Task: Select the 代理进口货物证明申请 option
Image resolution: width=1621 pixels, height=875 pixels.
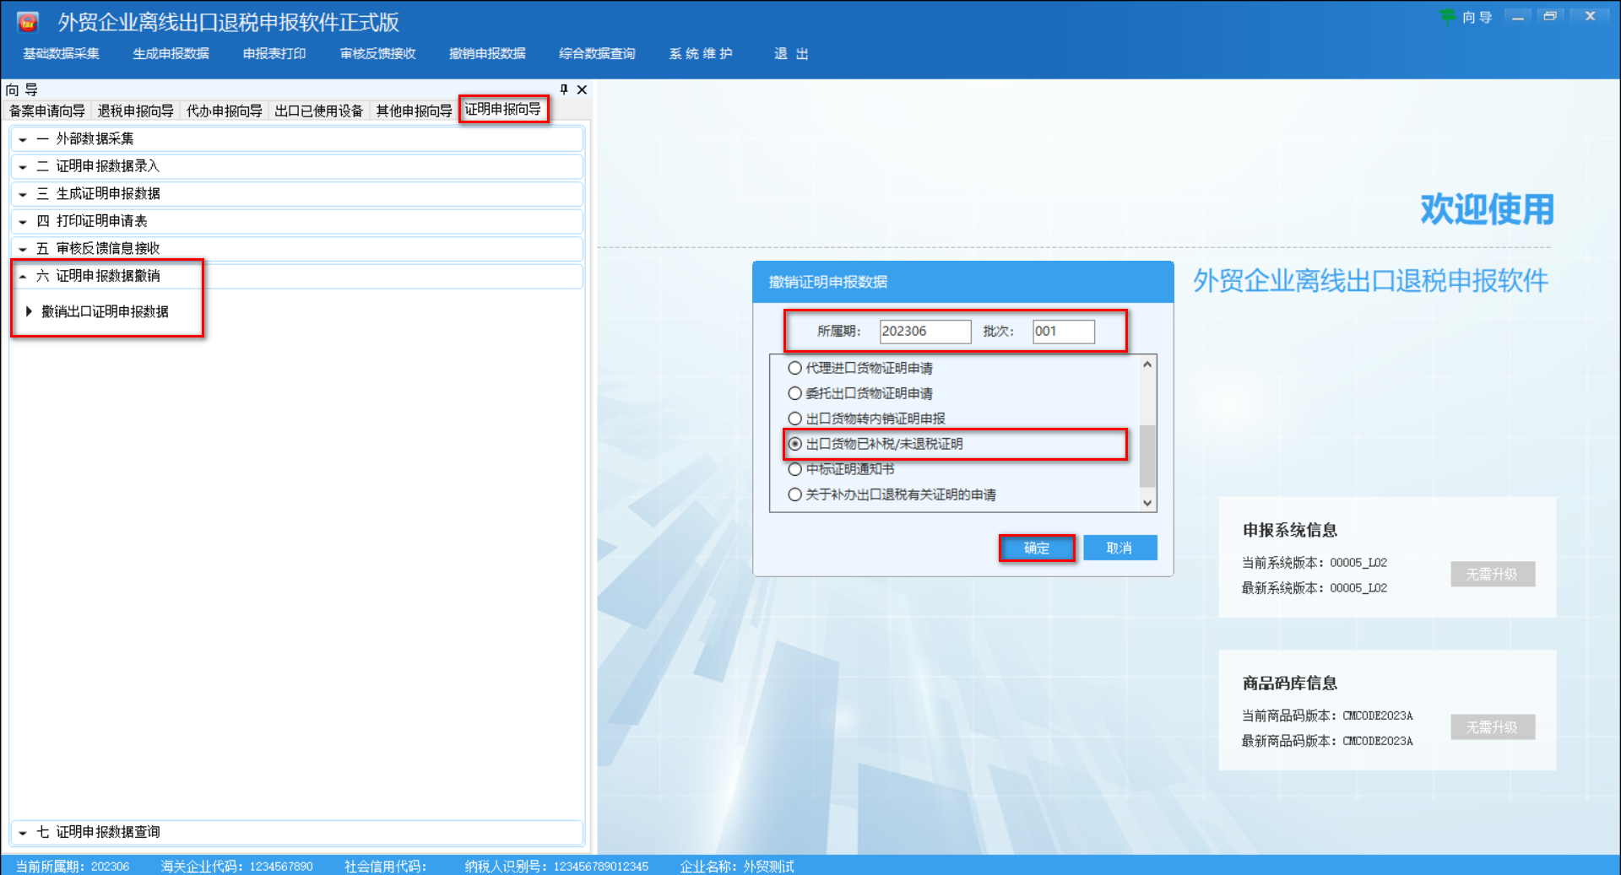Action: click(794, 368)
